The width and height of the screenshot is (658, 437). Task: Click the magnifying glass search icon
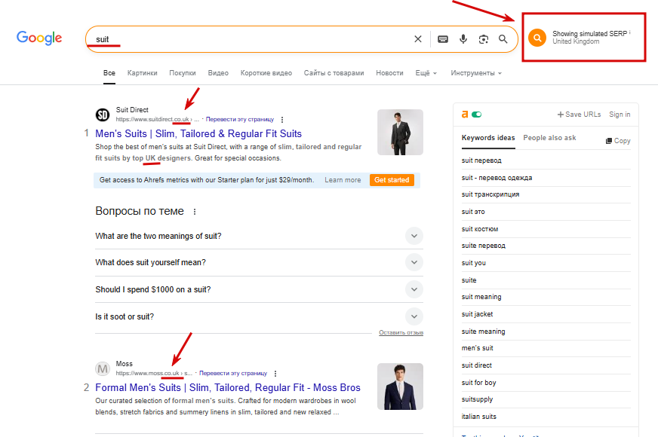[x=503, y=39]
